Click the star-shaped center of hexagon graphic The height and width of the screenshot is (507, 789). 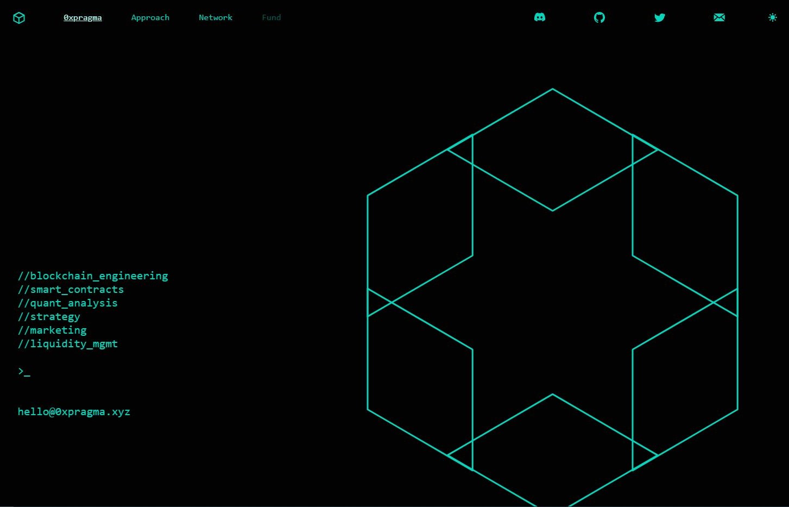[552, 302]
